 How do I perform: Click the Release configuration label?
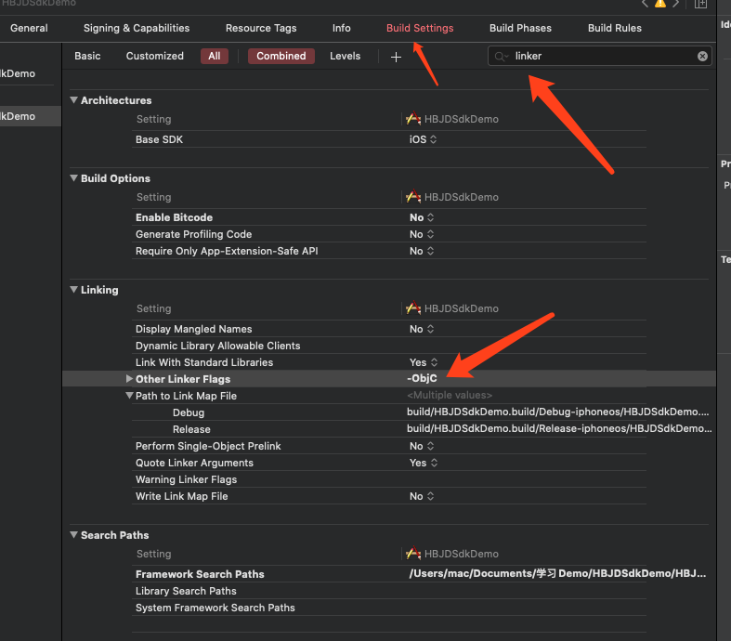pyautogui.click(x=191, y=429)
